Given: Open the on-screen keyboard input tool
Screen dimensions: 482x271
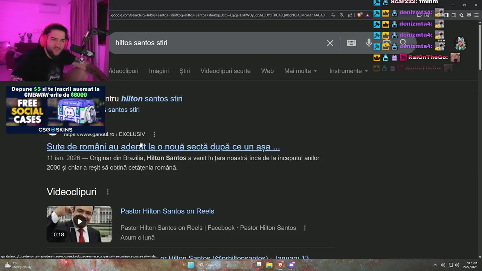Looking at the screenshot, I should coord(351,43).
